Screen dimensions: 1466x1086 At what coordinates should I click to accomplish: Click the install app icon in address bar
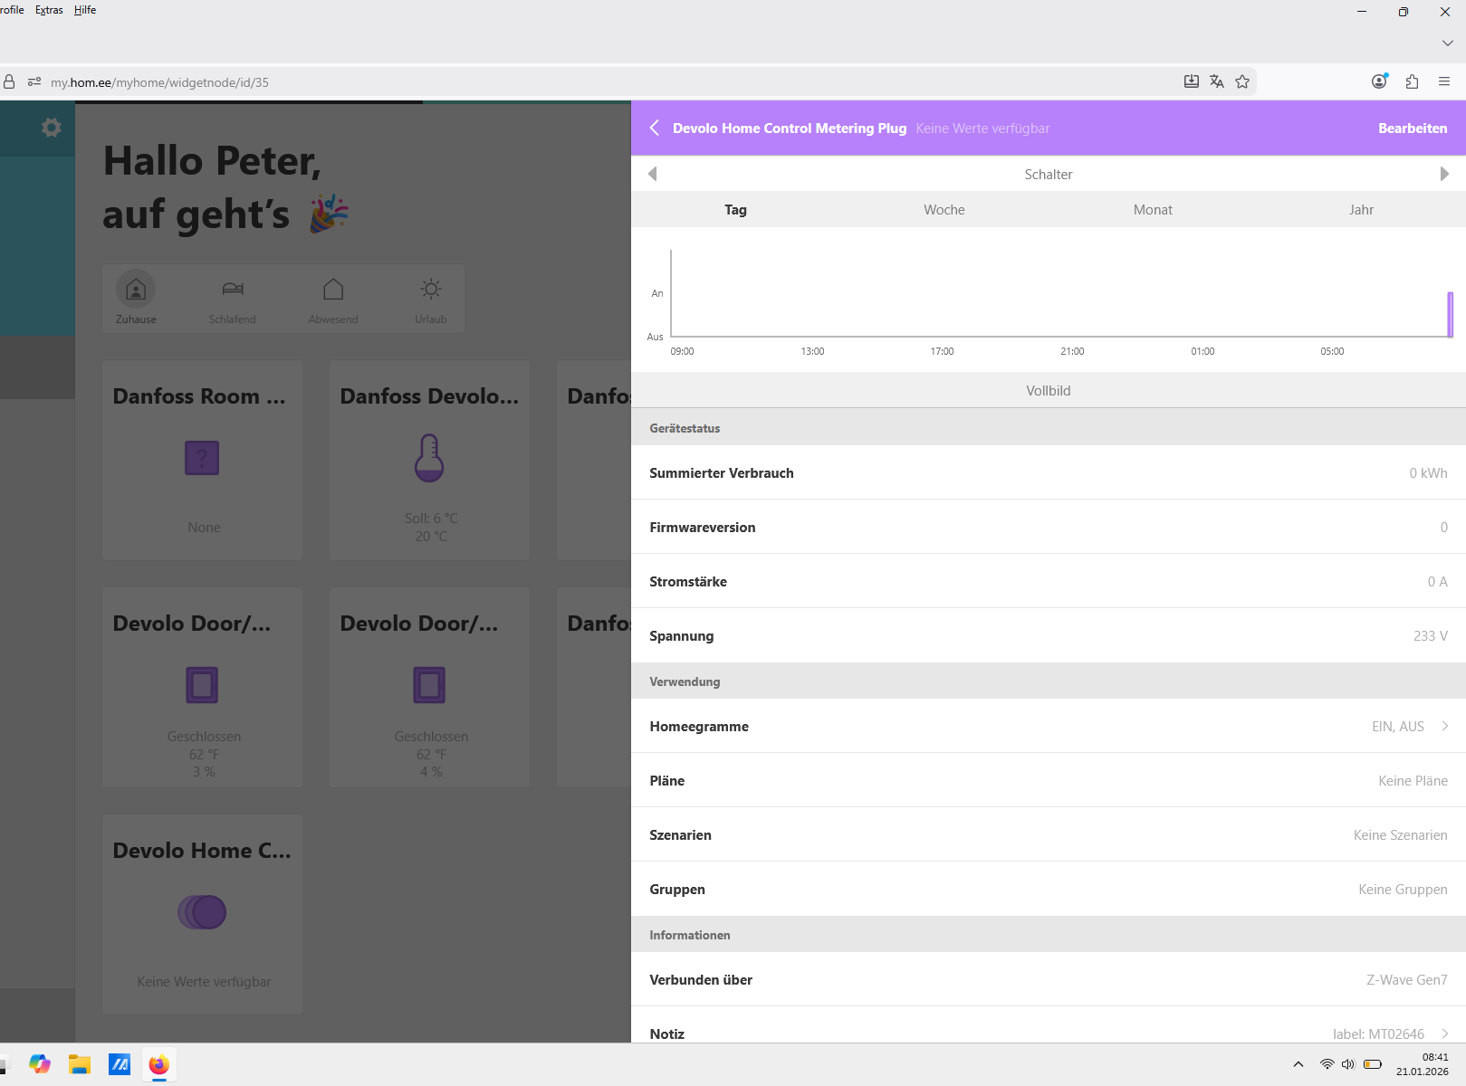1192,82
